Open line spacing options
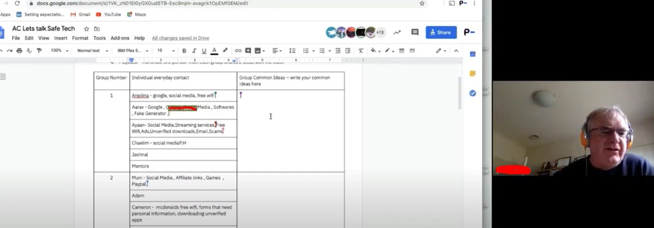Image resolution: width=654 pixels, height=228 pixels. point(292,51)
